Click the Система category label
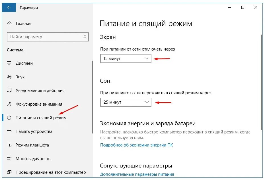 click(15, 50)
